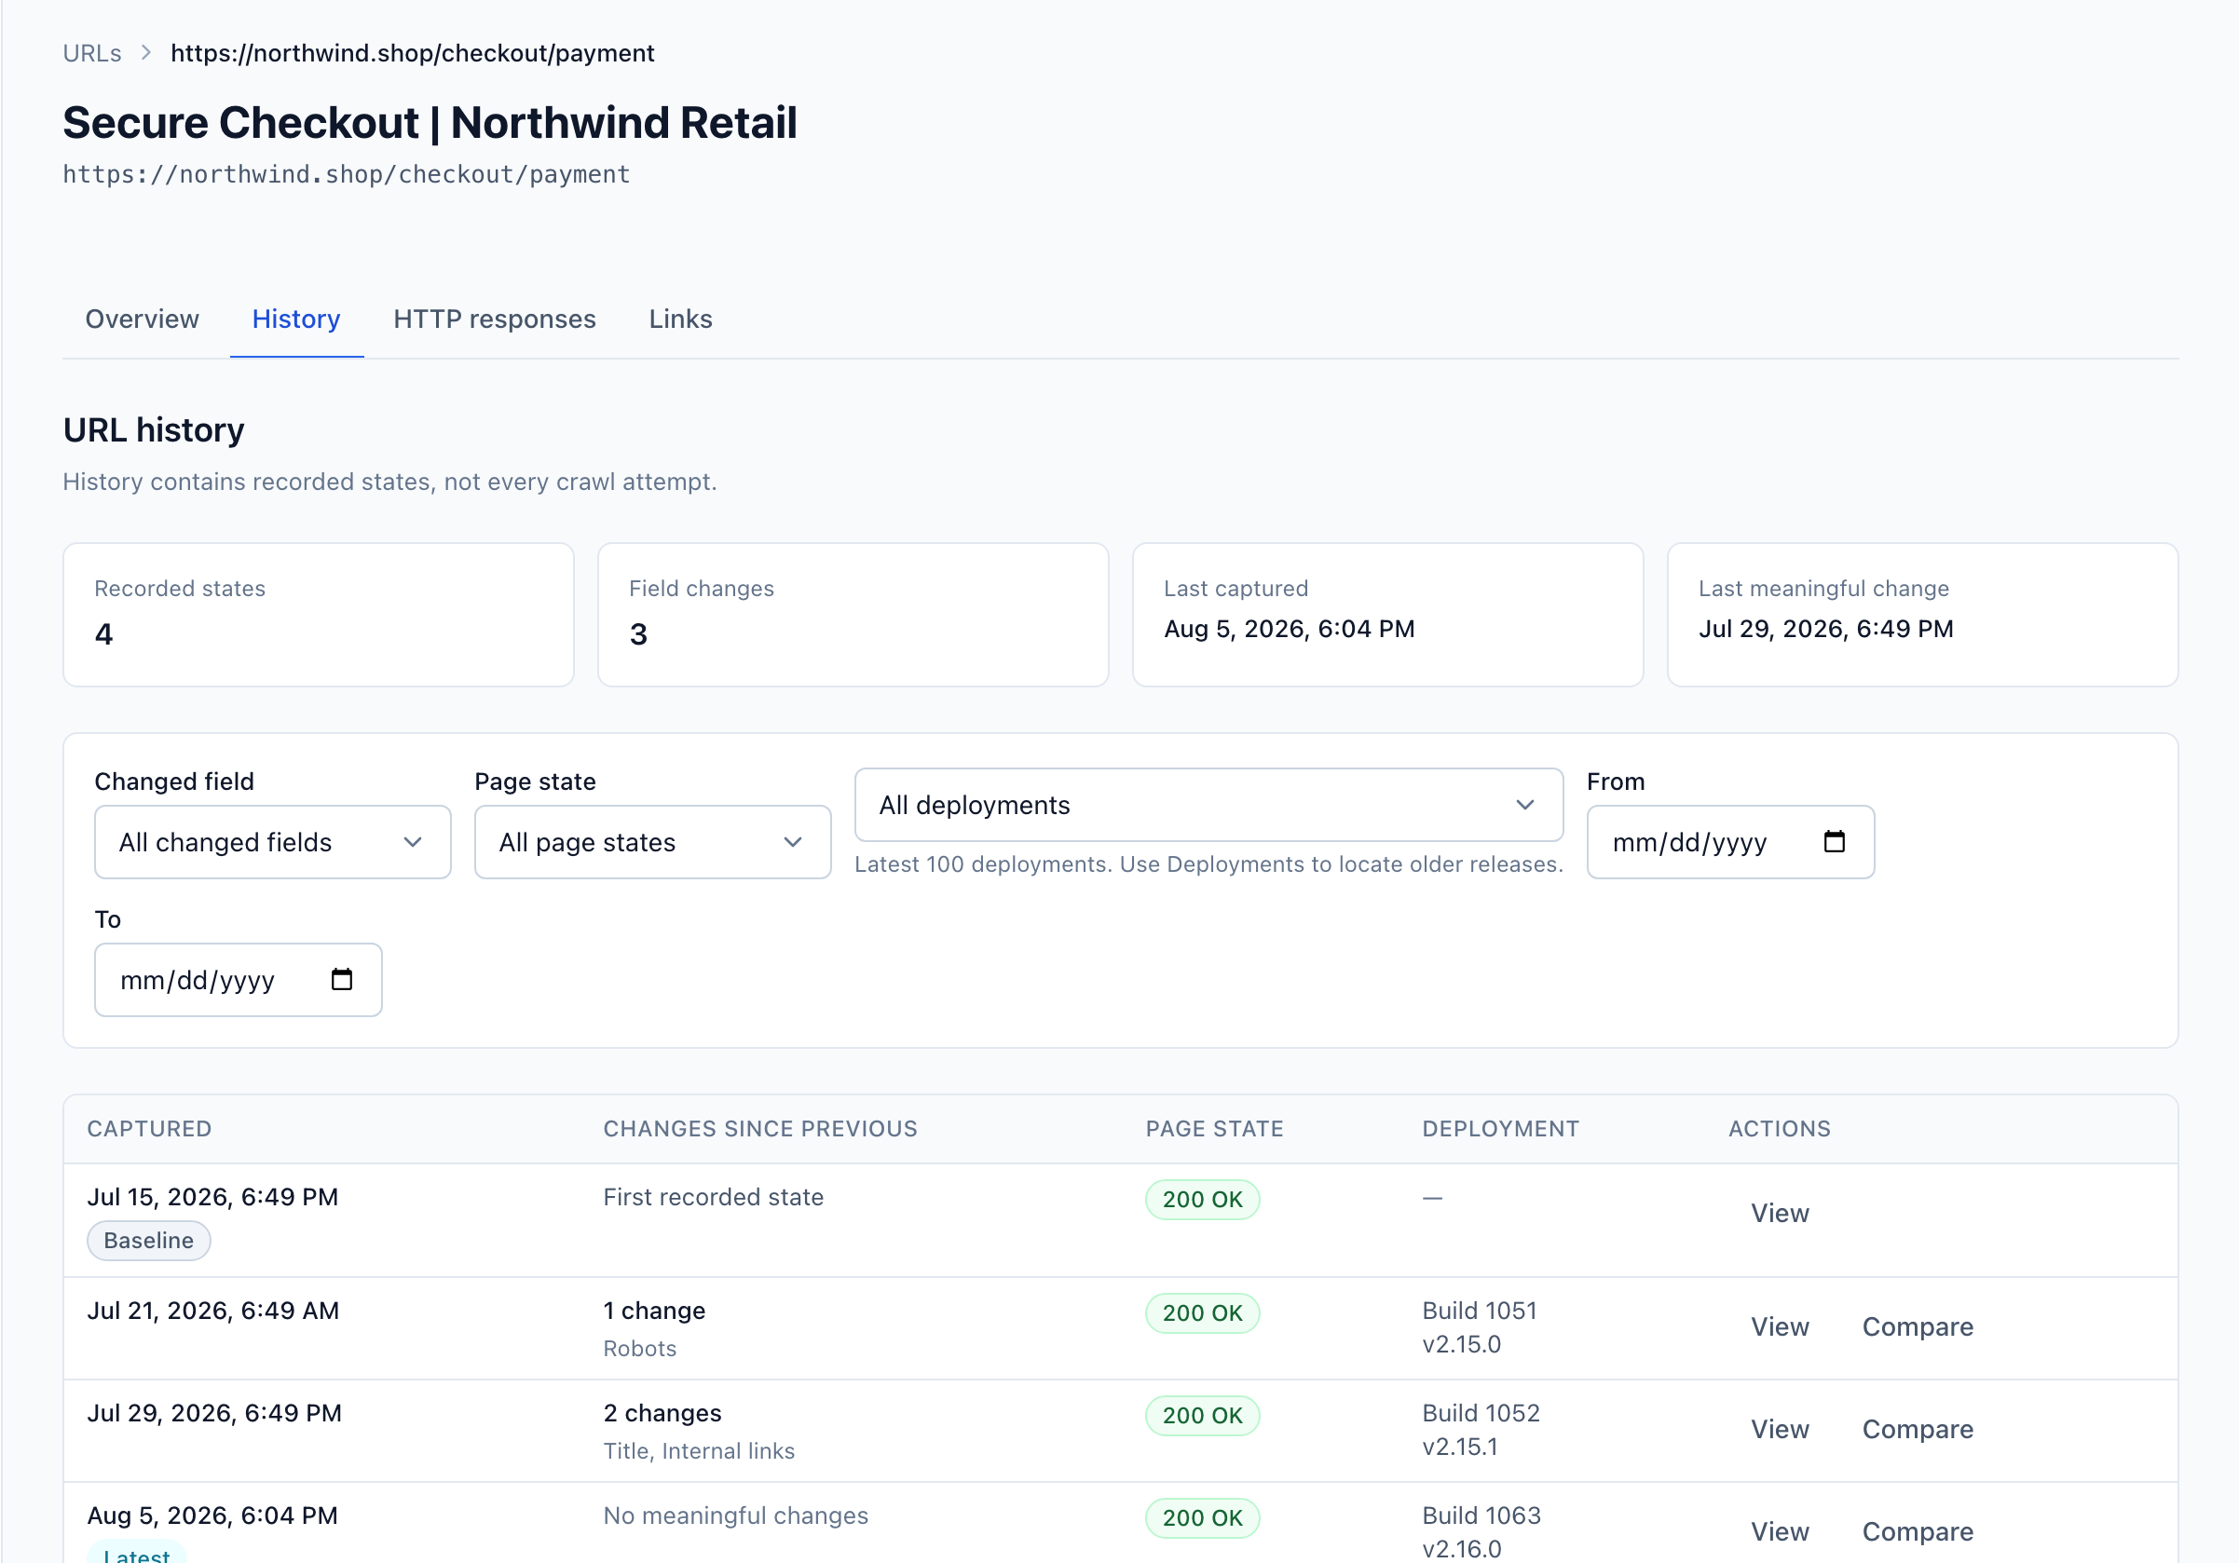This screenshot has height=1563, width=2239.
Task: Compare the Jul 29, 2026 Build 1052 state
Action: pos(1918,1429)
